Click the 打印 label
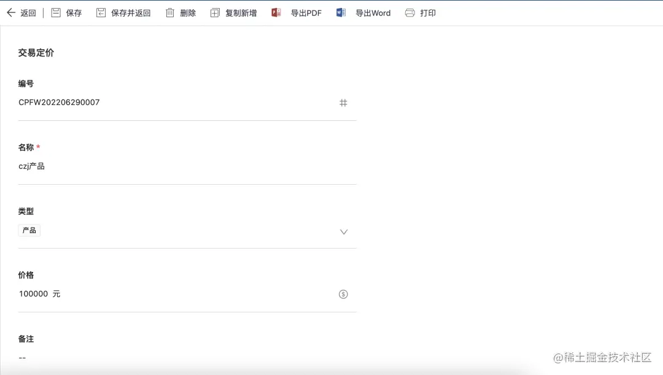The height and width of the screenshot is (375, 663). (x=428, y=13)
